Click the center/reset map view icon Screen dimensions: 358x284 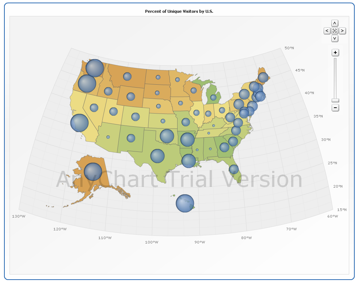pos(335,31)
